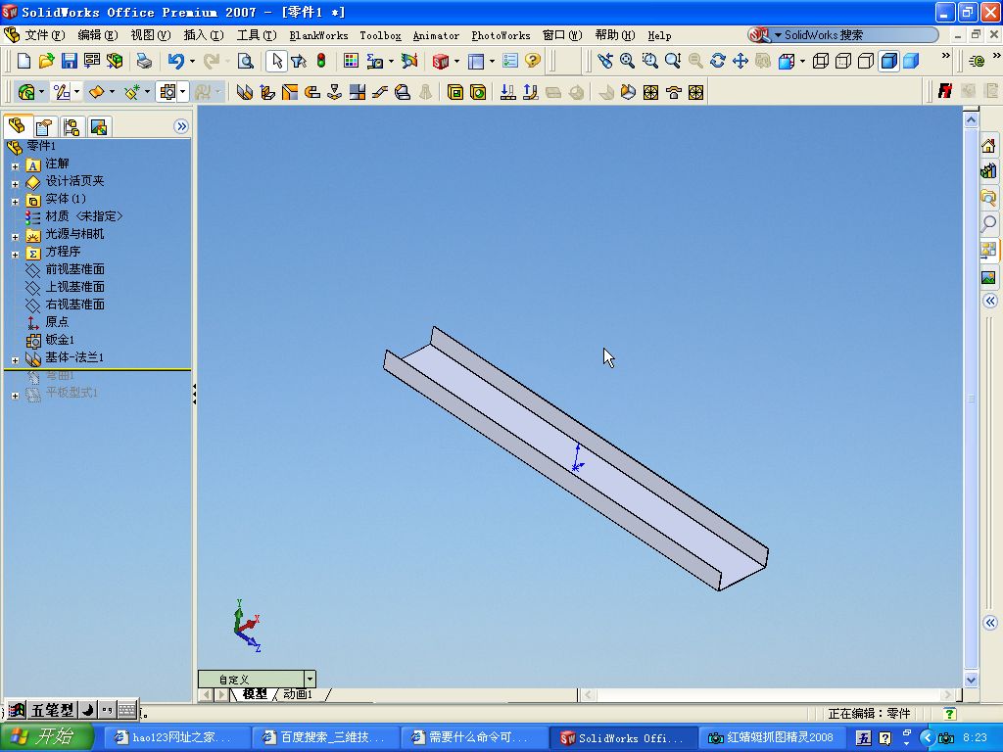Click the Previous View icon
This screenshot has width=1003, height=752.
point(604,61)
